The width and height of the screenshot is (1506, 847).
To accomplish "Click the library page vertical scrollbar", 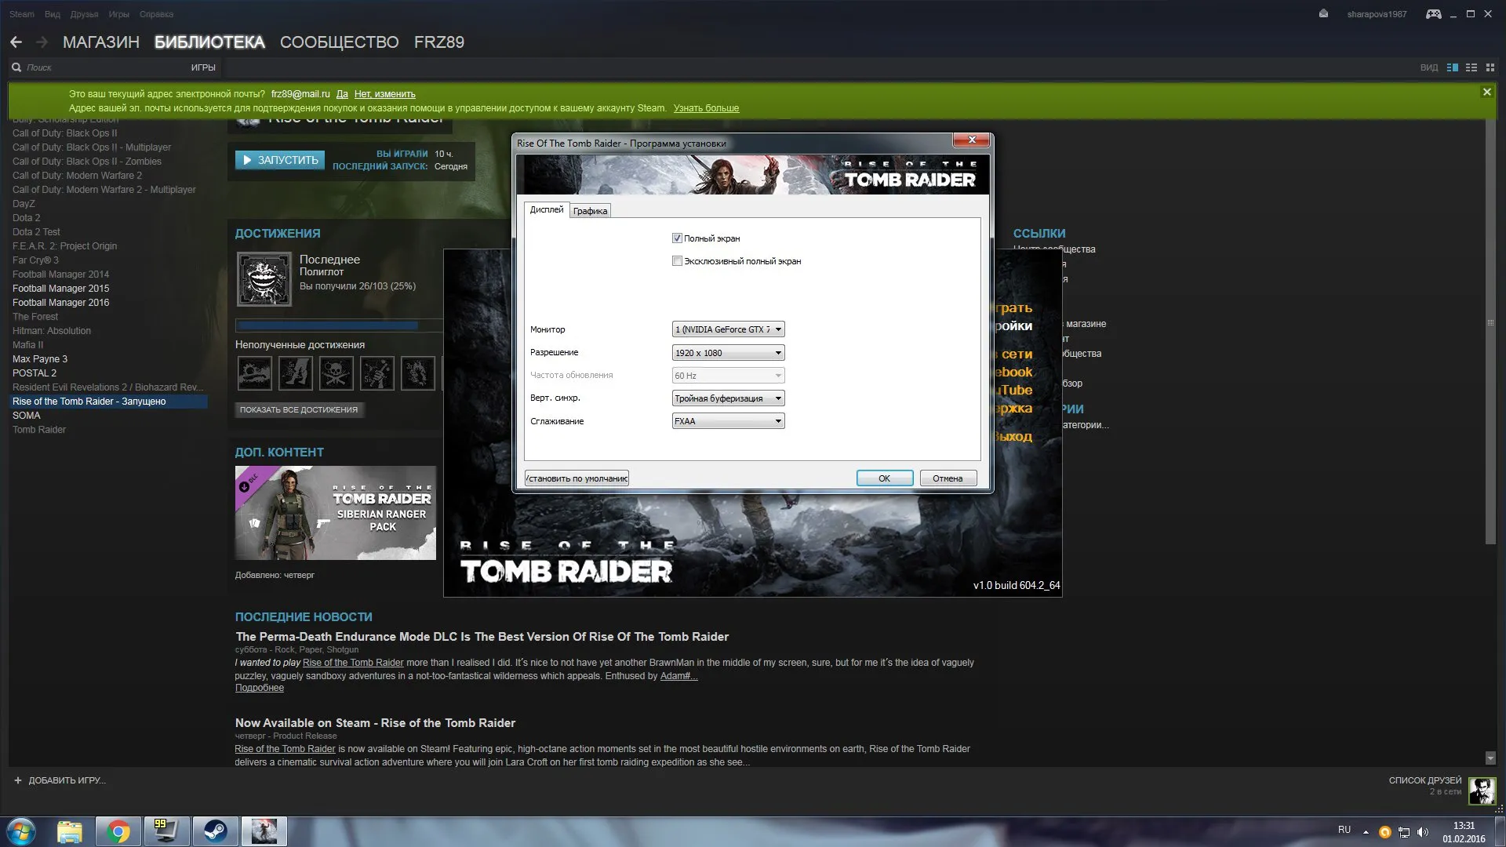I will (1490, 332).
